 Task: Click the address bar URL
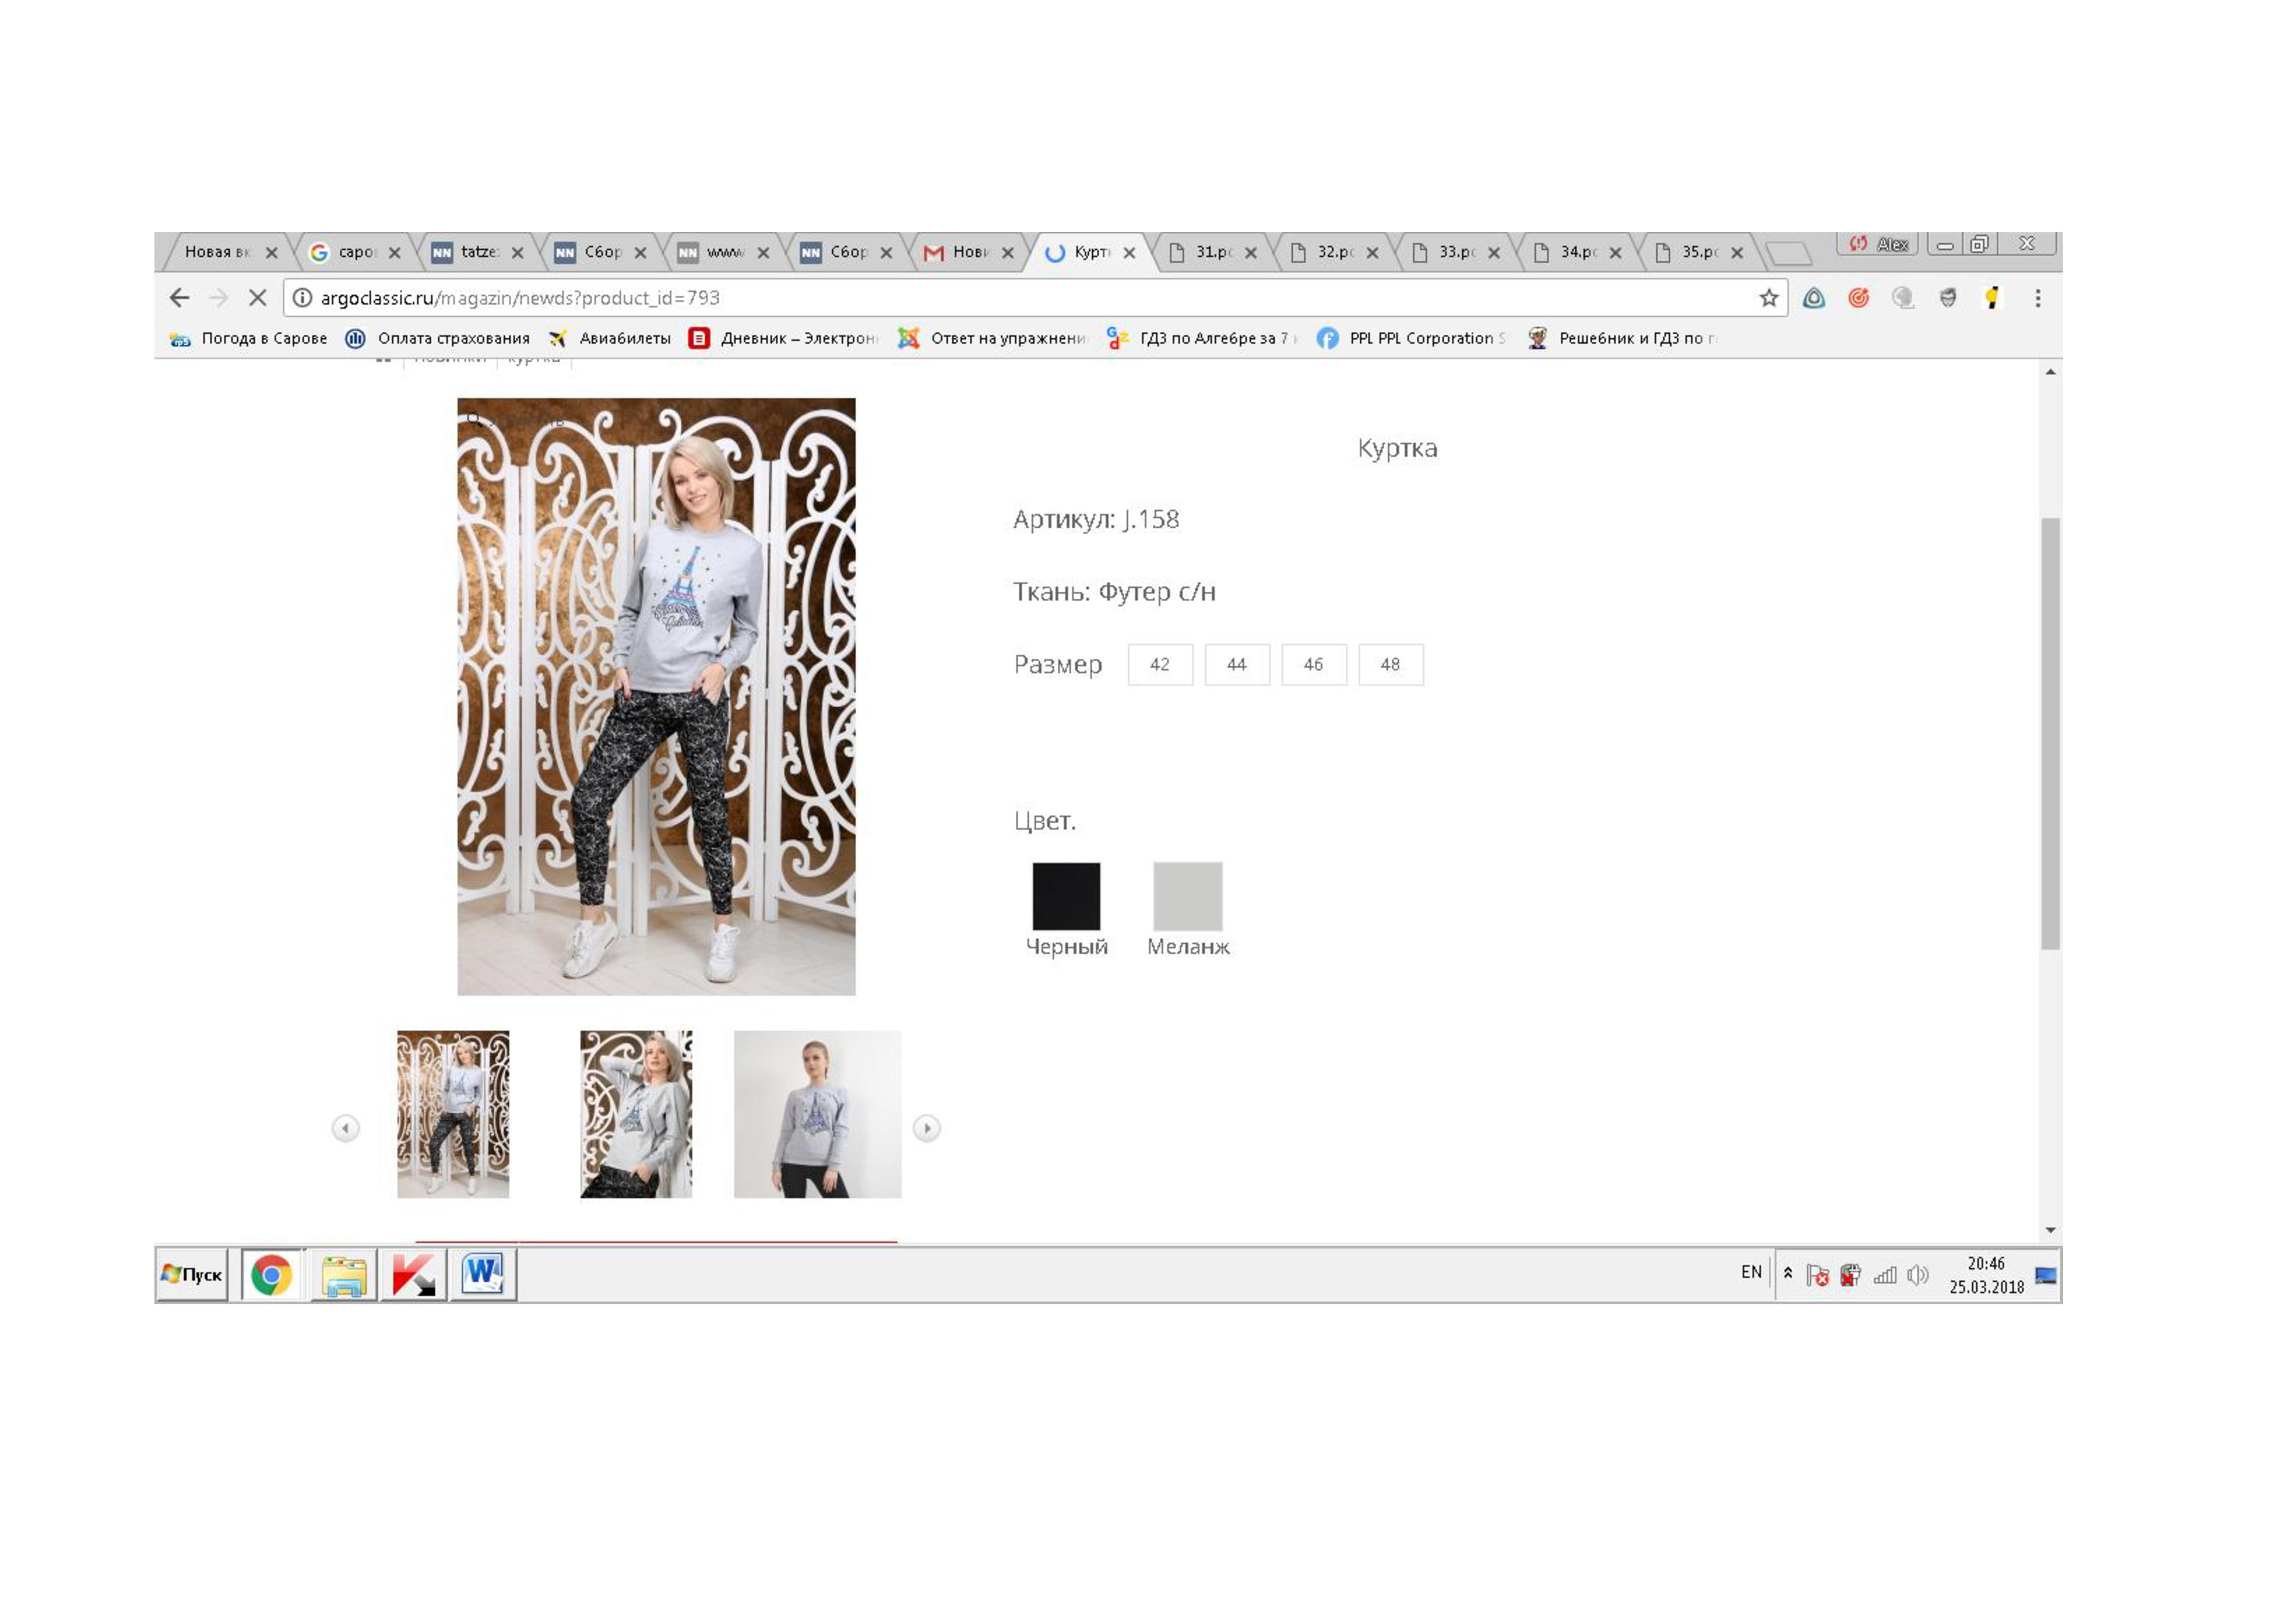(520, 298)
